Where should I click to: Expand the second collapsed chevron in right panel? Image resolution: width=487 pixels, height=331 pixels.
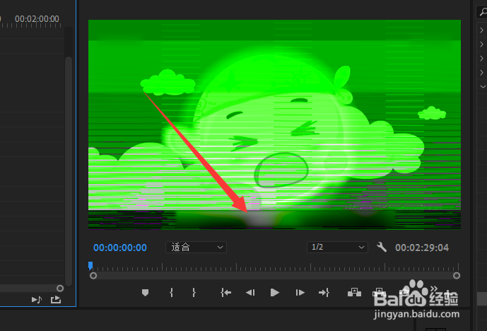pyautogui.click(x=482, y=44)
